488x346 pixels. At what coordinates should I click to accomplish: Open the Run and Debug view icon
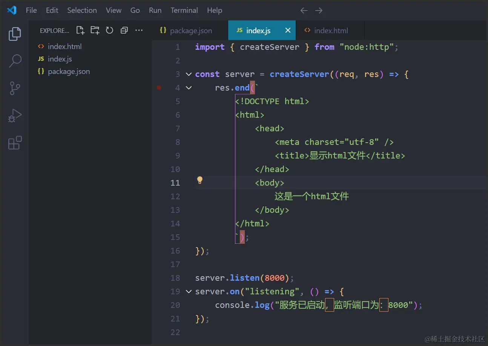point(15,116)
